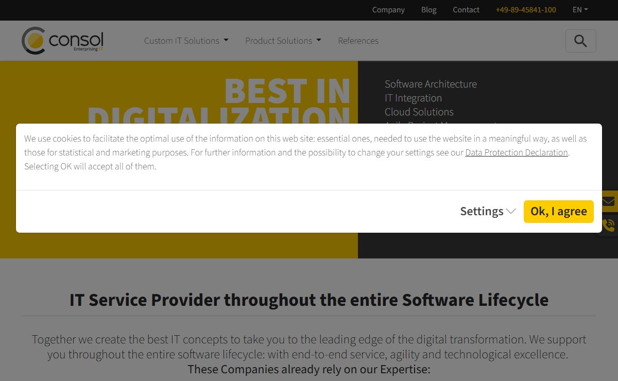
Task: Click the heading 'IT Service Provider throughout the entire Software Lifecycle'
Action: pyautogui.click(x=309, y=300)
